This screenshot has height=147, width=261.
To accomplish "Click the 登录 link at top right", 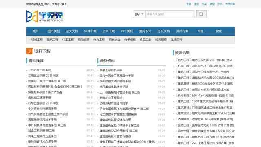I will point(189,4).
